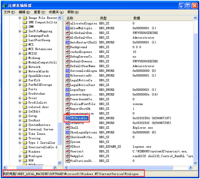Click the Registry Editor title bar icon
This screenshot has height=179, width=200.
(x=5, y=5)
